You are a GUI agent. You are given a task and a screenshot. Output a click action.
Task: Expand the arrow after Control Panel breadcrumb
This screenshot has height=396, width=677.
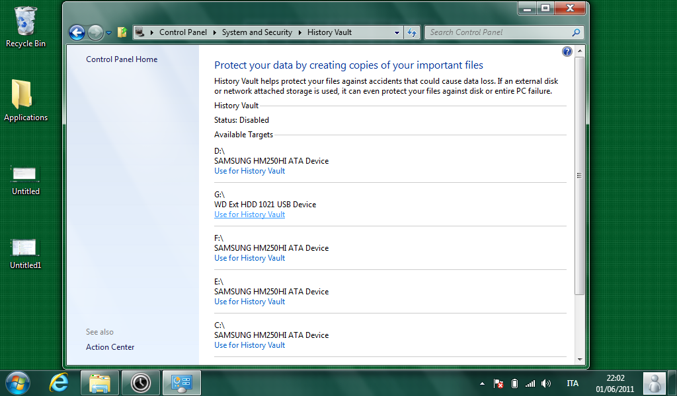tap(215, 32)
